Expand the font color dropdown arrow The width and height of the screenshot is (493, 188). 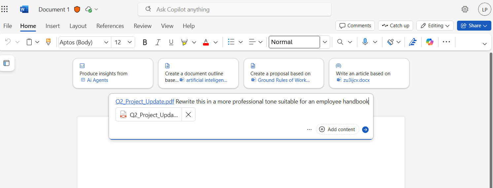(216, 42)
